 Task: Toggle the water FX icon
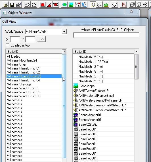[84, 5]
